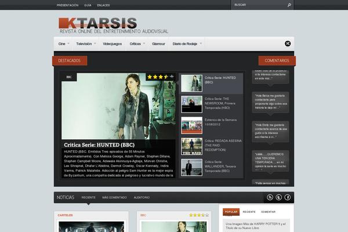The width and height of the screenshot is (348, 232).
Task: Open Crítica REDADA ASESINA link
Action: point(223,145)
